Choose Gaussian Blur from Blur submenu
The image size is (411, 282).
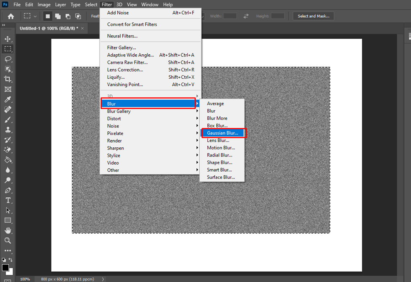[223, 133]
